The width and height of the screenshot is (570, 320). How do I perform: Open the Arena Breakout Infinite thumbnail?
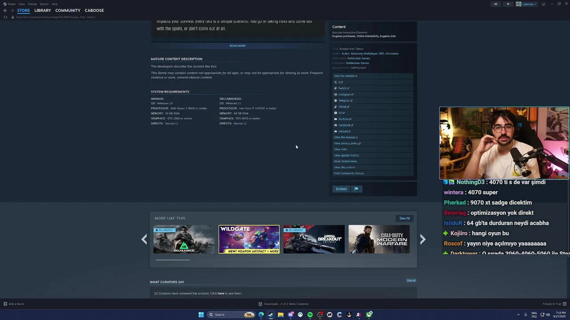pos(314,240)
